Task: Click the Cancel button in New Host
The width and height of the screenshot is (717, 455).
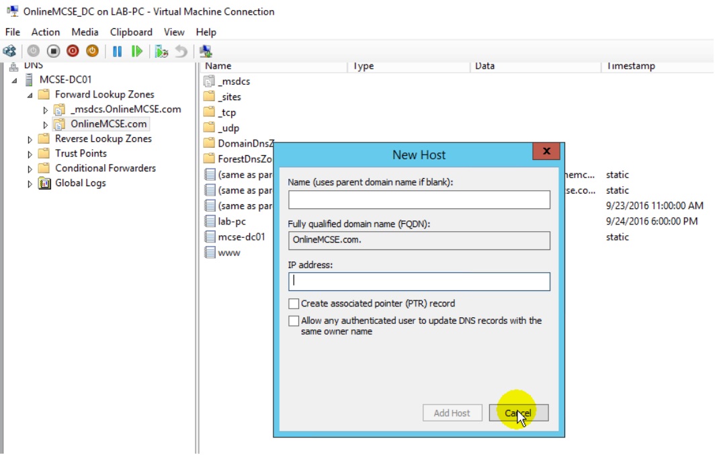Action: (x=518, y=413)
